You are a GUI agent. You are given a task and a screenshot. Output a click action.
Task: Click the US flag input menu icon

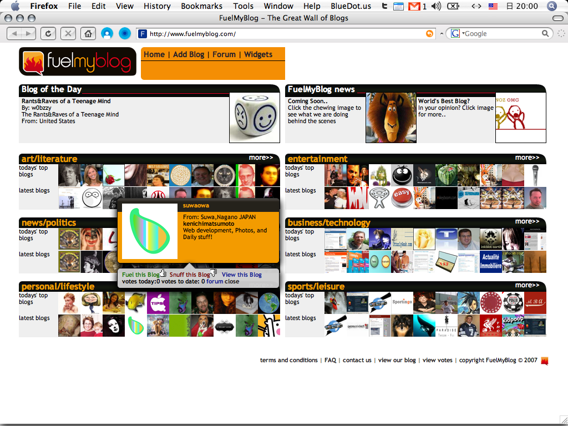[x=493, y=6]
